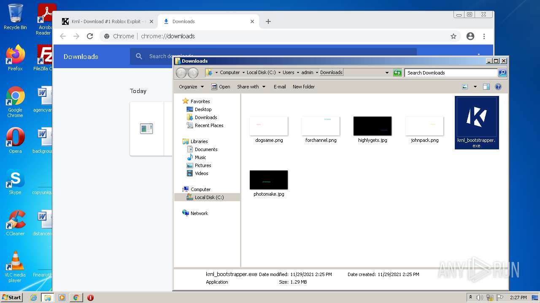The width and height of the screenshot is (540, 303).
Task: Click the taskbar clock showing 2:27 PM
Action: [x=518, y=298]
